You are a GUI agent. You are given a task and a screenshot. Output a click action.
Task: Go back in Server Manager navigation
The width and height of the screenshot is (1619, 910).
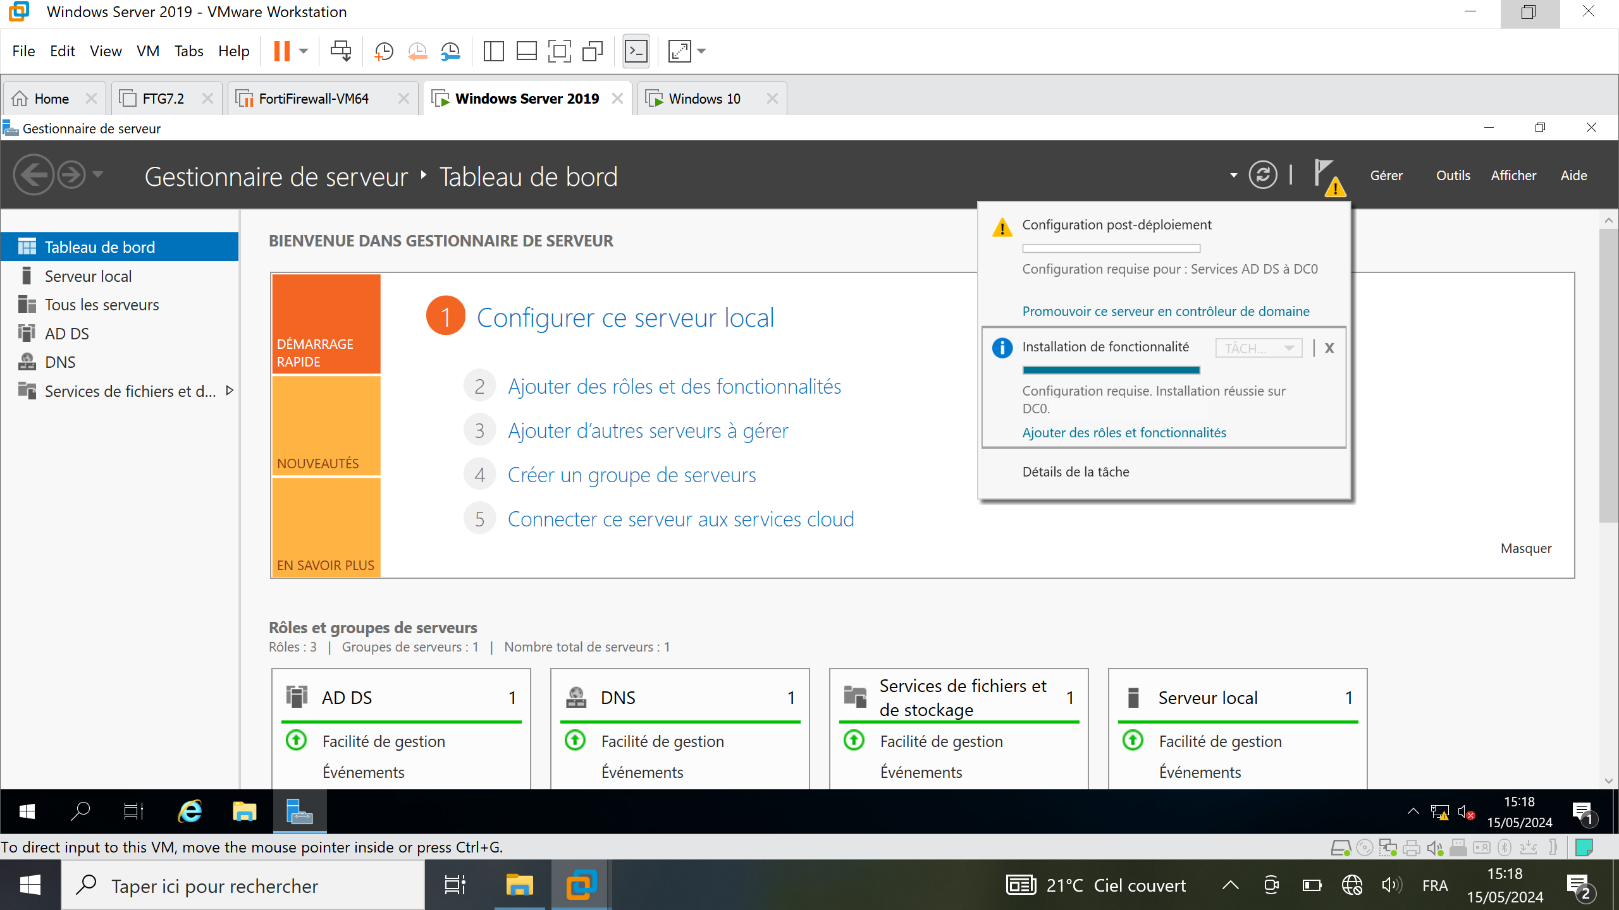(33, 175)
